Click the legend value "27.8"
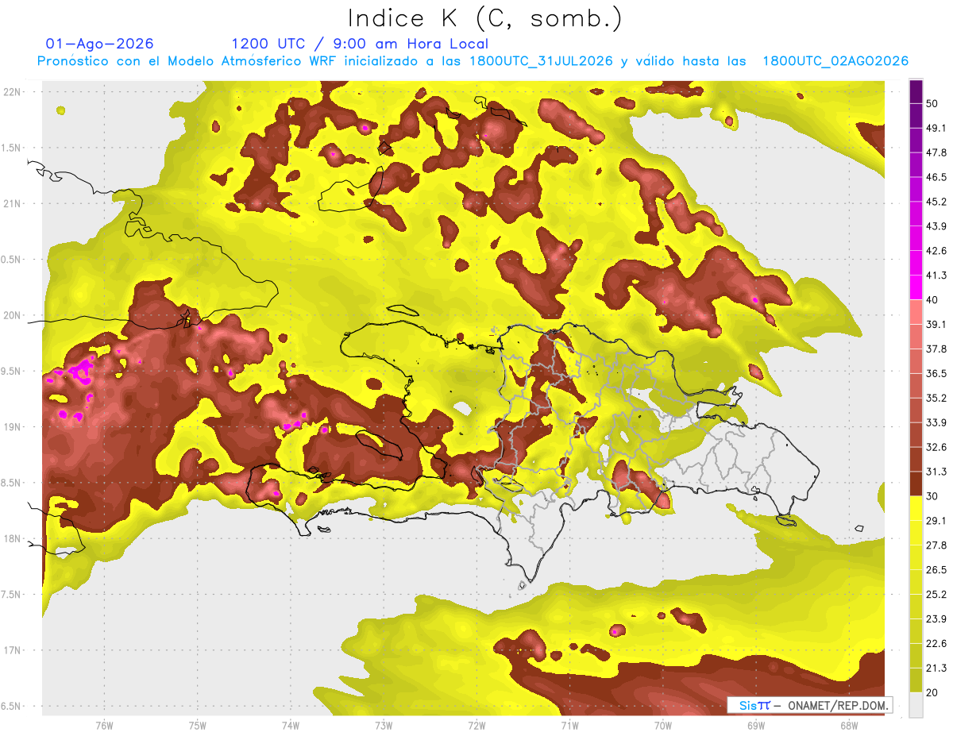Viewport: 953px width, 736px height. (x=936, y=545)
